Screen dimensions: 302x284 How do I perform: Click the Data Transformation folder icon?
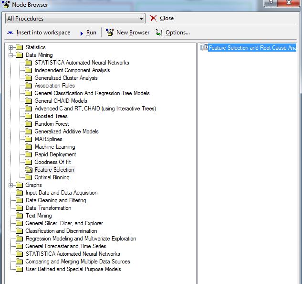point(19,208)
